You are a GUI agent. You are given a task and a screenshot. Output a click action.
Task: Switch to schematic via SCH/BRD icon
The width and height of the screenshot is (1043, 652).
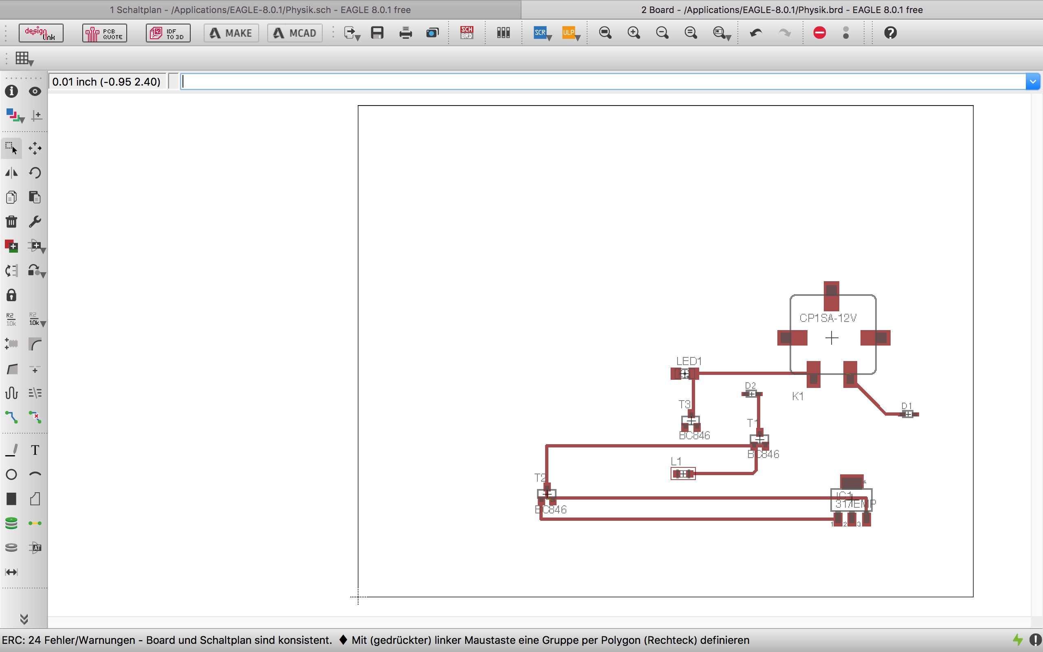[467, 33]
